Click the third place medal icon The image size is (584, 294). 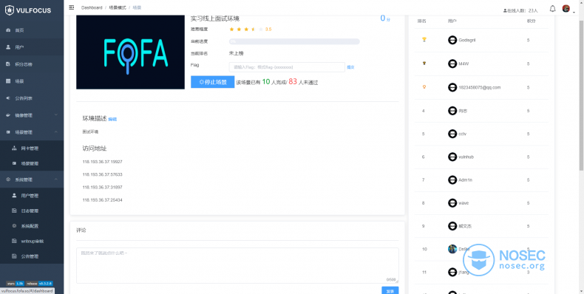point(424,86)
